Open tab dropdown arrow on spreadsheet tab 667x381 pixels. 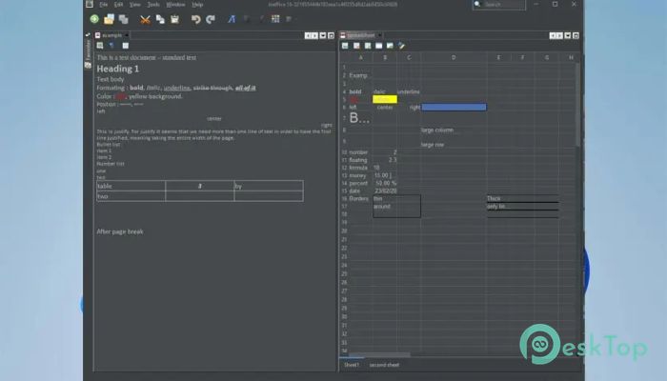click(x=379, y=35)
